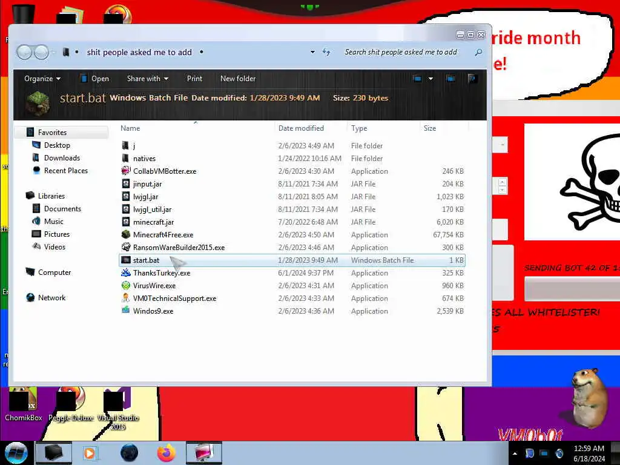Select the start.bat file name
The image size is (620, 465).
(x=146, y=260)
